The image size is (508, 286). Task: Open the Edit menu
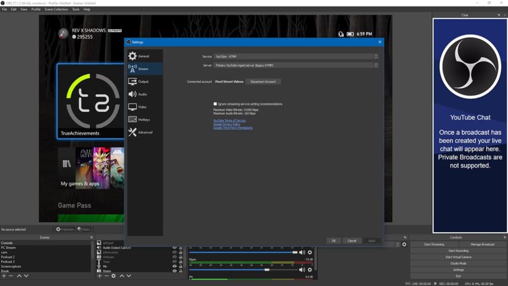tap(14, 10)
